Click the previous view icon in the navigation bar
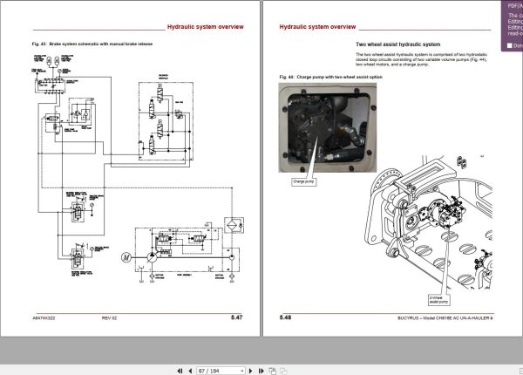 click(273, 371)
